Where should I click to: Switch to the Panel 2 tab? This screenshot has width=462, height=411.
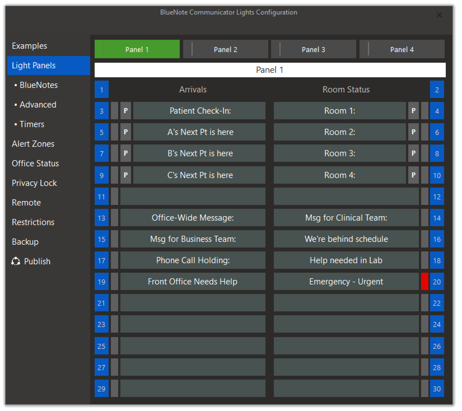pos(226,49)
